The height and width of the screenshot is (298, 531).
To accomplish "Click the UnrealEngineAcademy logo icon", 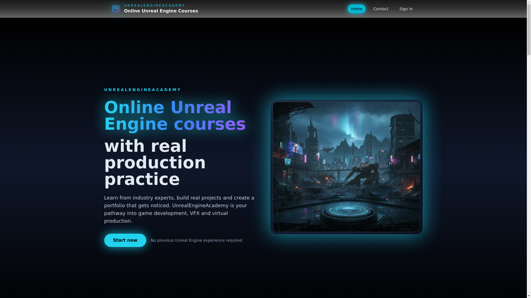I will coord(116,9).
